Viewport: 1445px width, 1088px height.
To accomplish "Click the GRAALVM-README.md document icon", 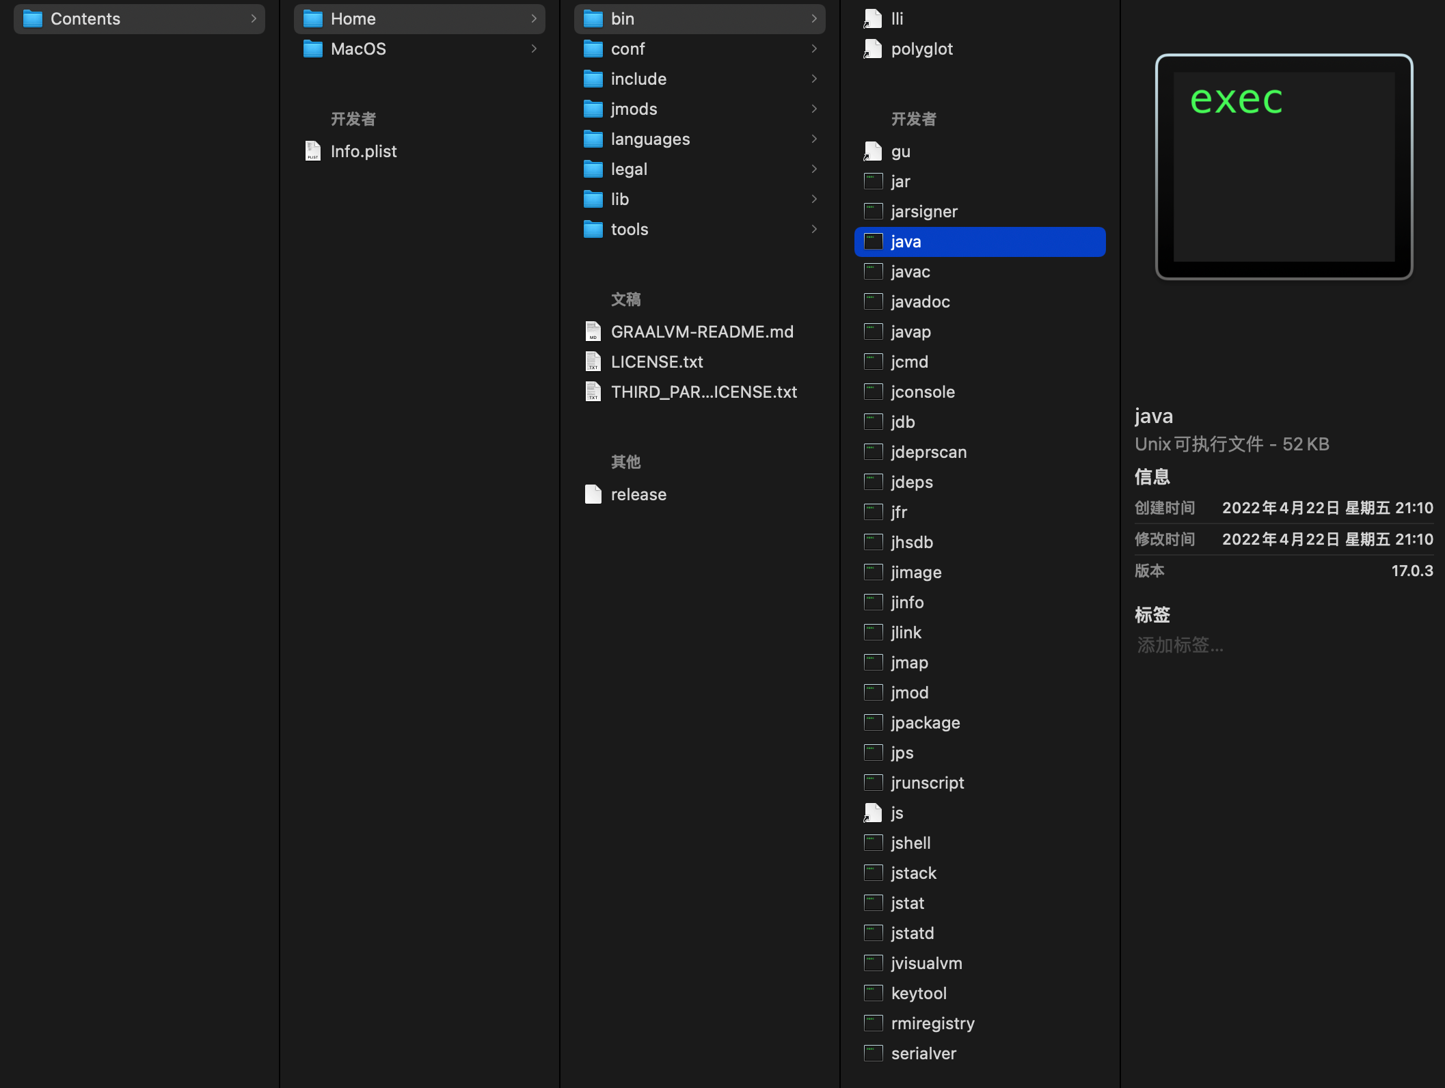I will 593,331.
